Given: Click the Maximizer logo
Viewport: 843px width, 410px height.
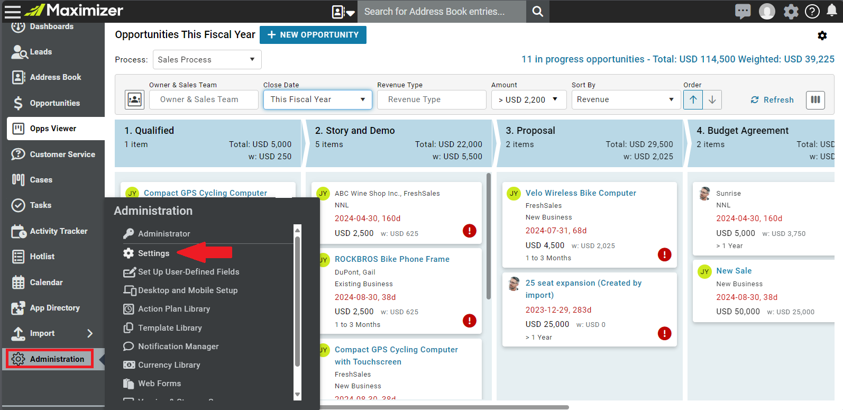Looking at the screenshot, I should pyautogui.click(x=74, y=10).
